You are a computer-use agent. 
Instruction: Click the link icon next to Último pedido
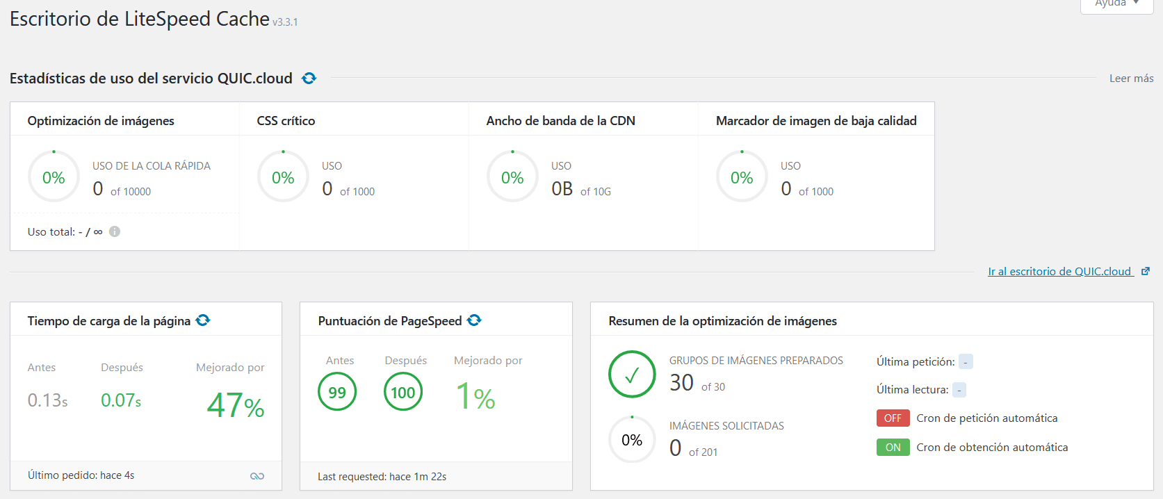click(257, 476)
